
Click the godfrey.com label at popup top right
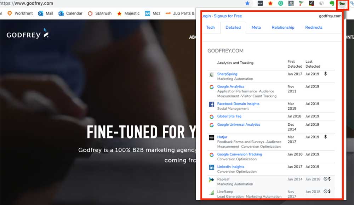click(330, 16)
